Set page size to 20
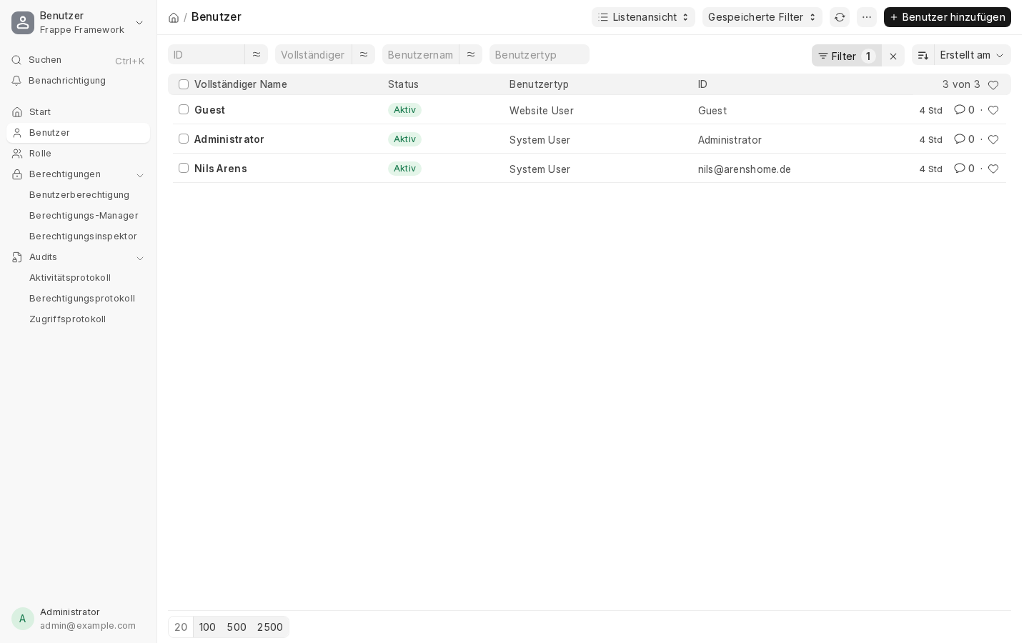The width and height of the screenshot is (1029, 643). 181,627
